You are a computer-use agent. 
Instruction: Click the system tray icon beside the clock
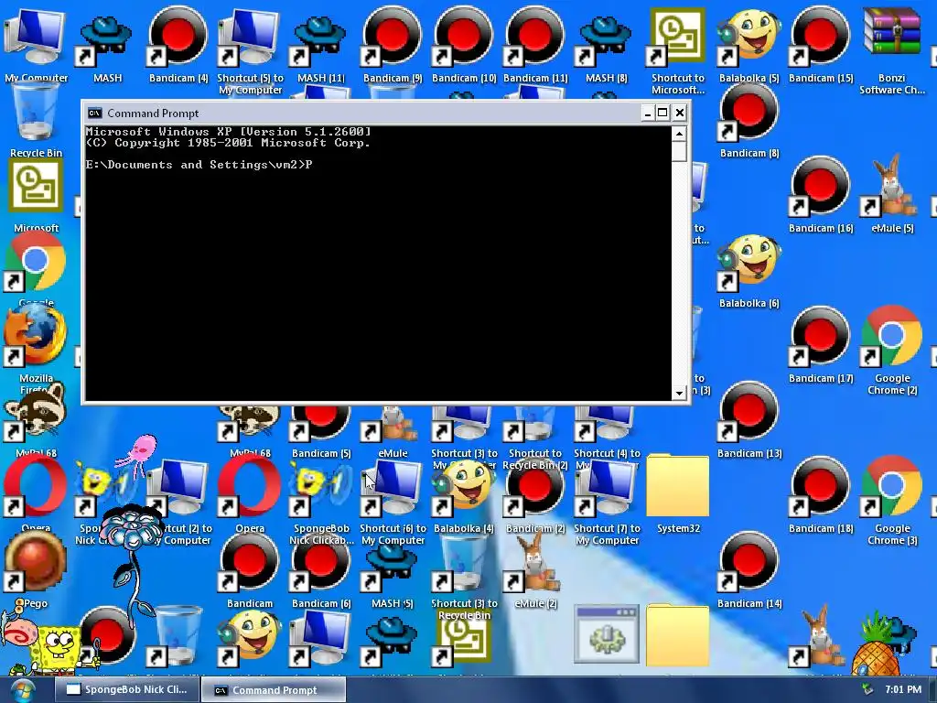coord(867,689)
